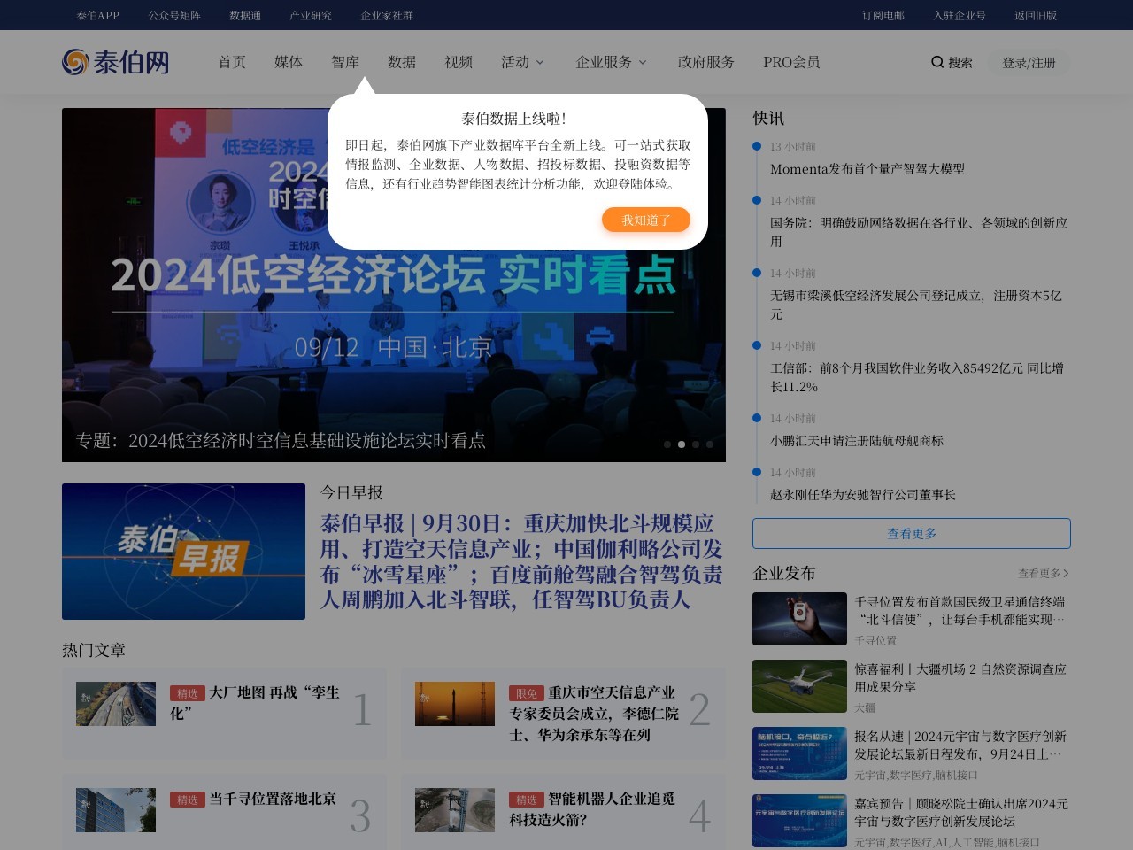Screen dimensions: 1133x850
Task: Click 查看更多 button under 快讯
Action: click(911, 534)
